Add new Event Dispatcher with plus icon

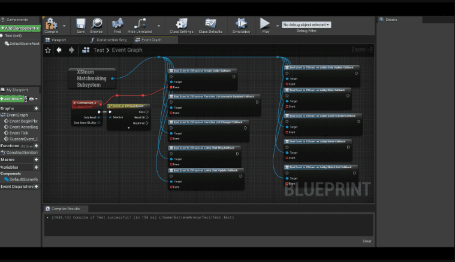tap(37, 187)
